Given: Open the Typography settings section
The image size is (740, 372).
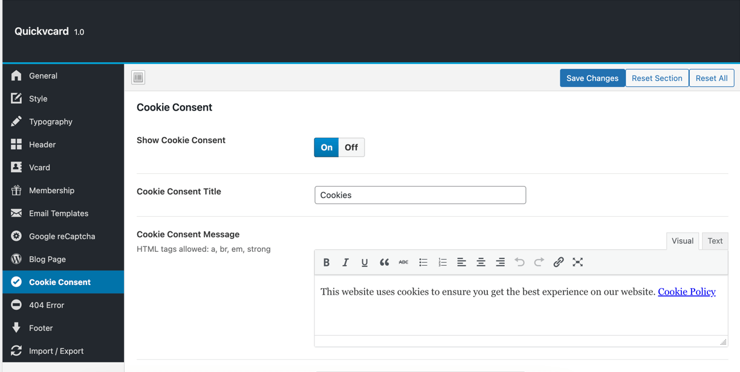Looking at the screenshot, I should point(51,121).
